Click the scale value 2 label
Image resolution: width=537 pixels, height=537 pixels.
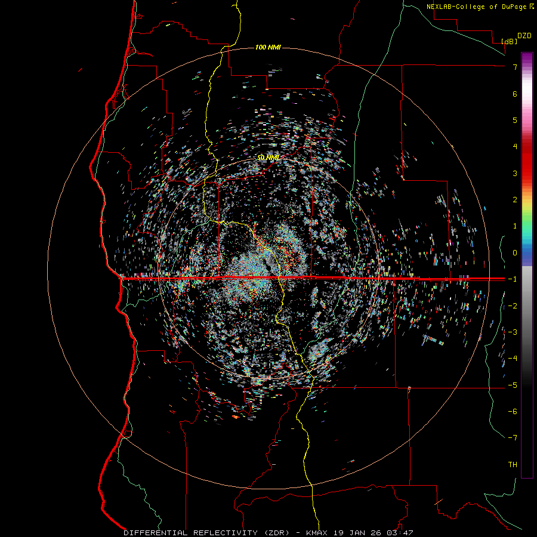pos(515,200)
